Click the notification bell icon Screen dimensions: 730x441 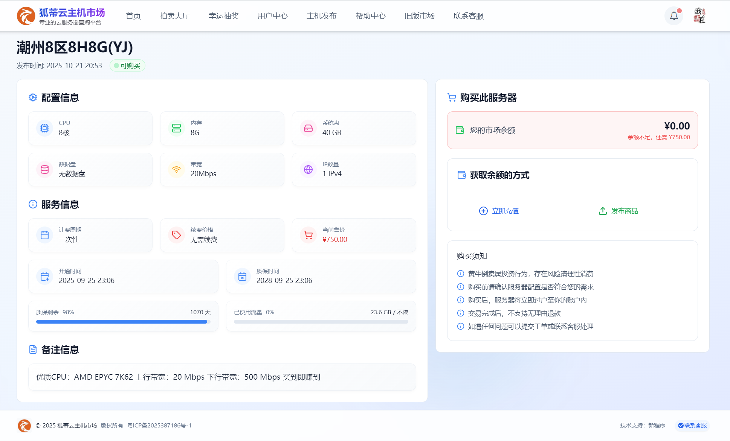673,16
